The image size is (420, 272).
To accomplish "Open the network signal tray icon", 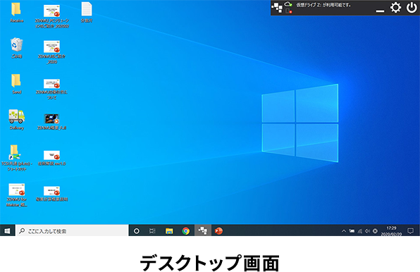I will (359, 230).
